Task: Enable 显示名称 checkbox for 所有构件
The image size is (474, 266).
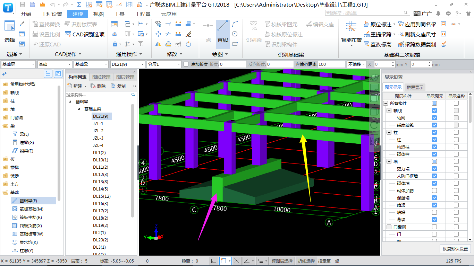Action: (456, 103)
